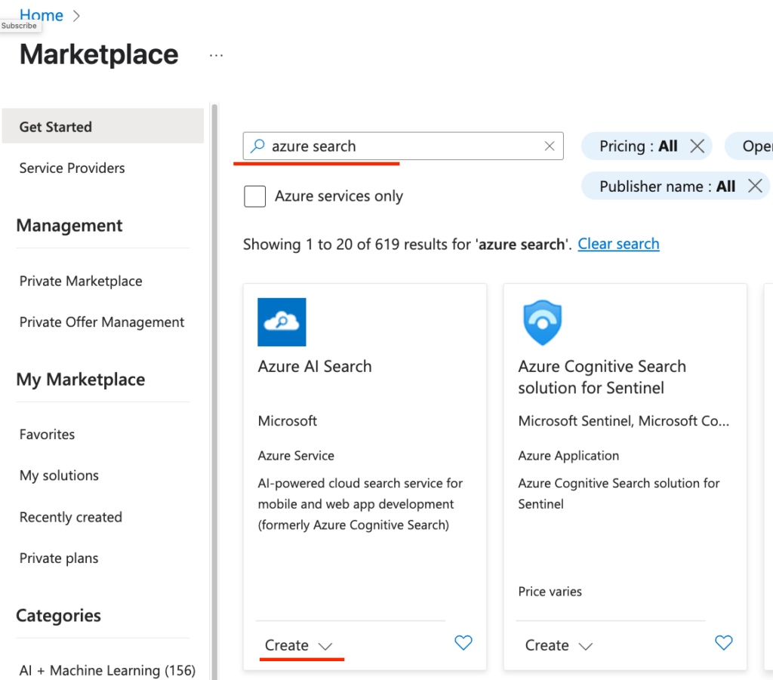Screen dimensions: 773x680
Task: Open the Marketplace ellipsis more menu
Action: (216, 56)
